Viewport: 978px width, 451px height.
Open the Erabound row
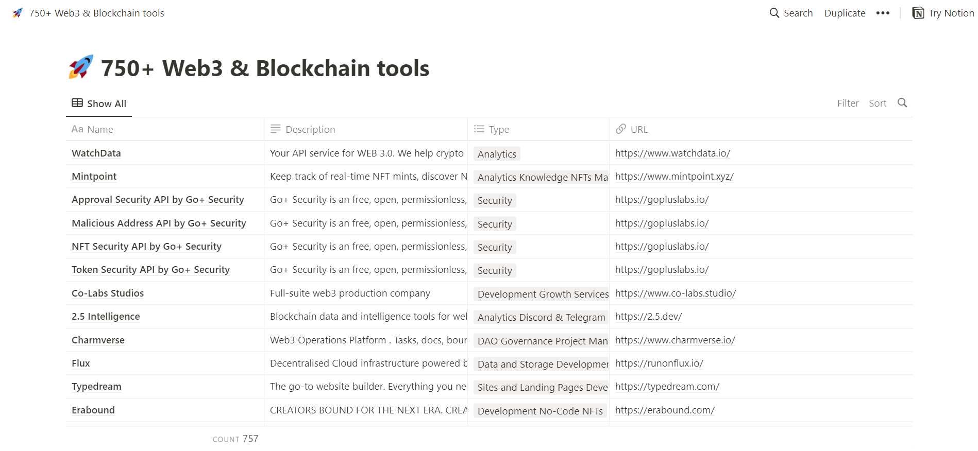click(x=93, y=410)
